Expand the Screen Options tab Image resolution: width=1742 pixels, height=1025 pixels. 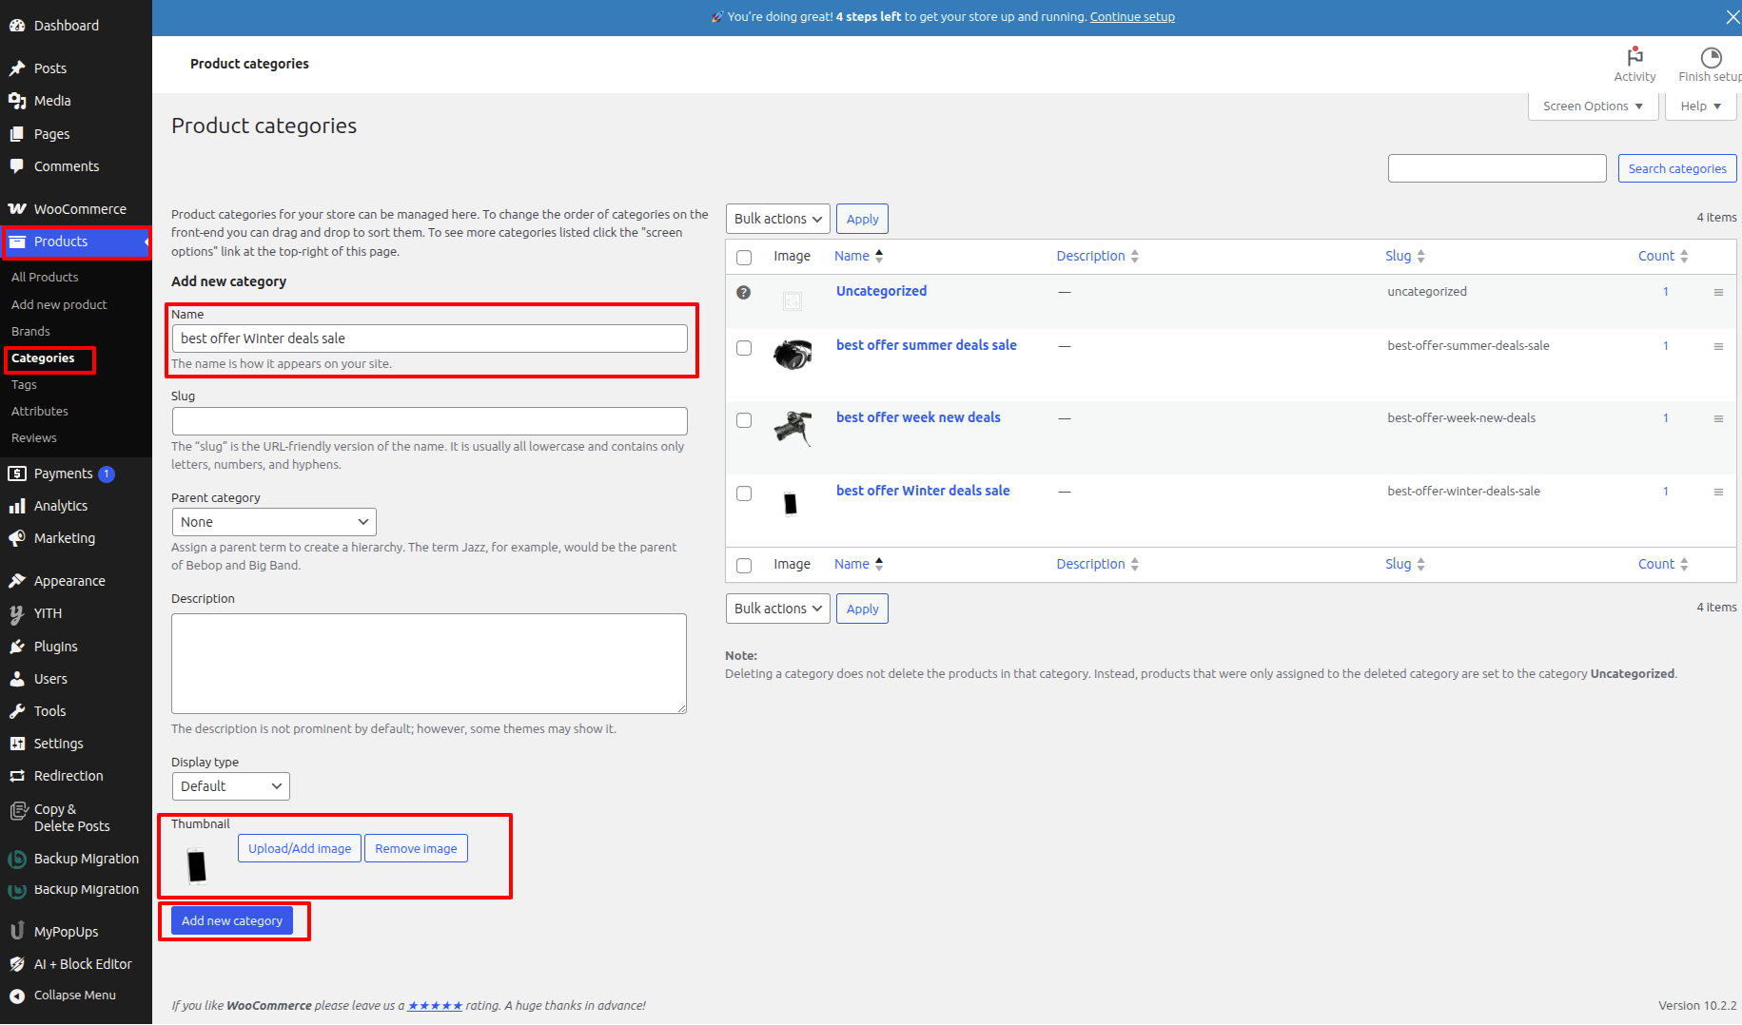point(1593,106)
